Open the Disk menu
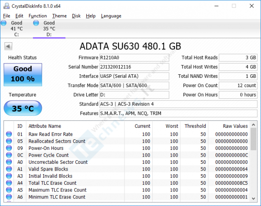The height and width of the screenshot is (206, 261). click(x=76, y=16)
